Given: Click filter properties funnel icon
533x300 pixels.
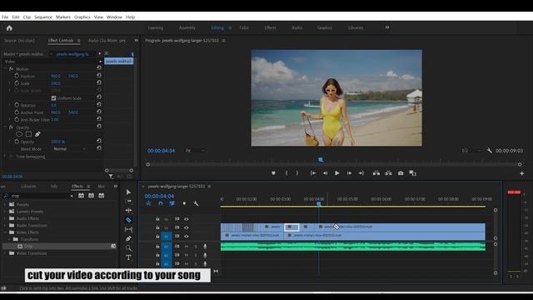Looking at the screenshot, I should (111, 176).
